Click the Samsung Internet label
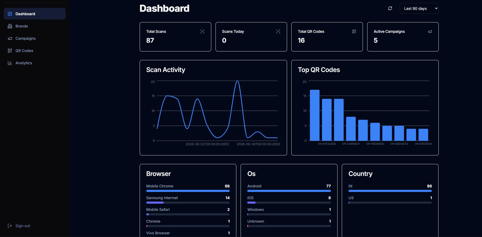 pyautogui.click(x=162, y=198)
